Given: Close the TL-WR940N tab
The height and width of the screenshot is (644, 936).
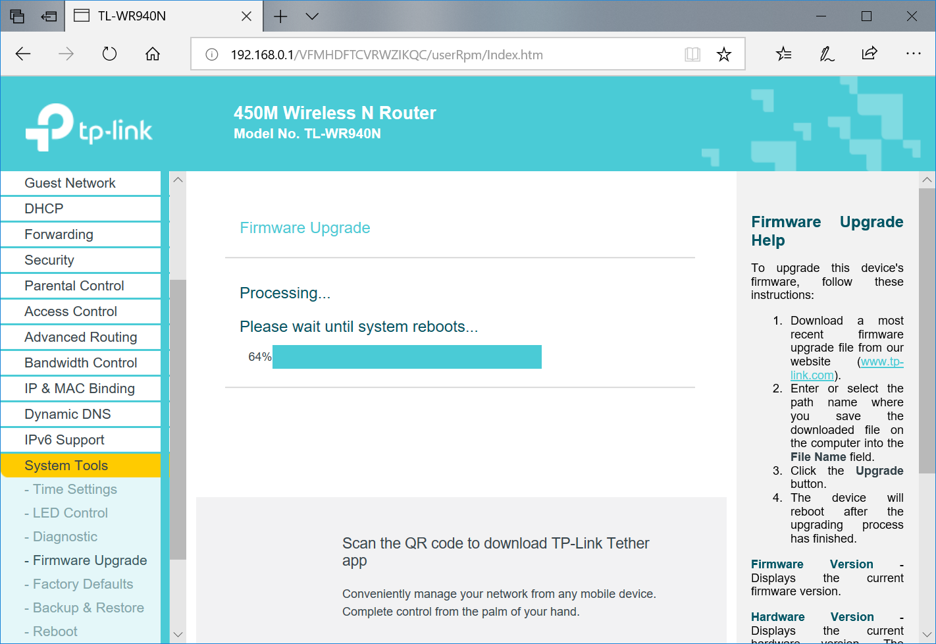Looking at the screenshot, I should point(246,16).
